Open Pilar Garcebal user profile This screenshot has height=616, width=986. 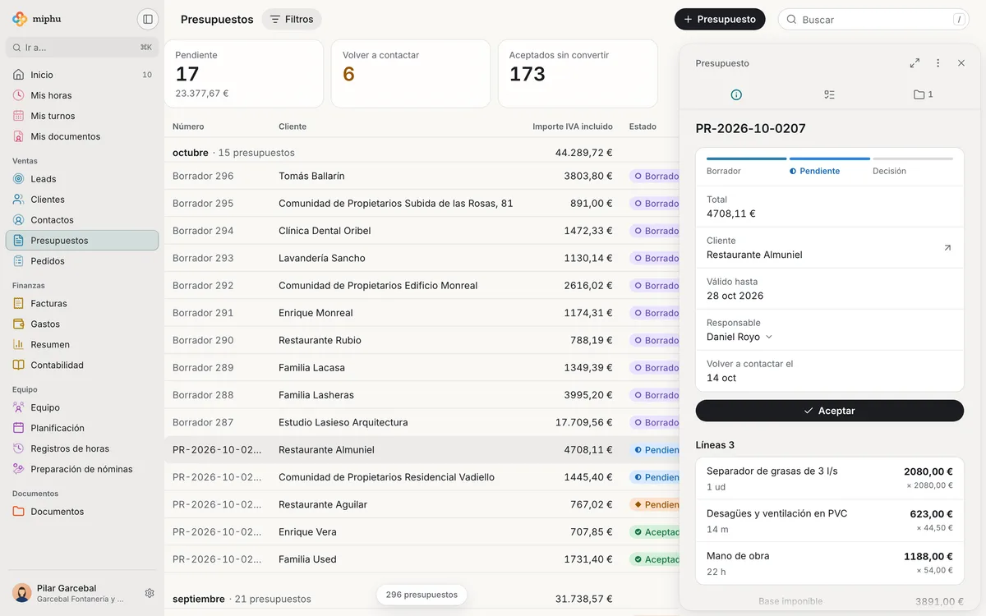click(x=70, y=593)
